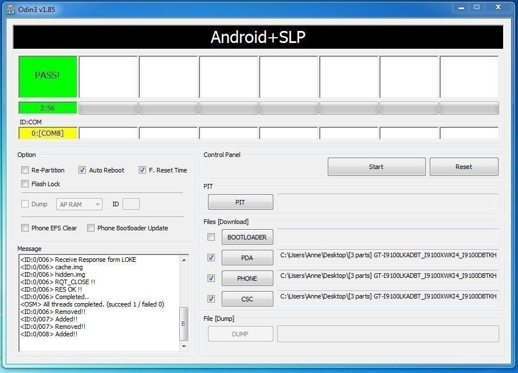
Task: Select log line '<ID:0/007> Removed!!'
Action: click(53, 327)
